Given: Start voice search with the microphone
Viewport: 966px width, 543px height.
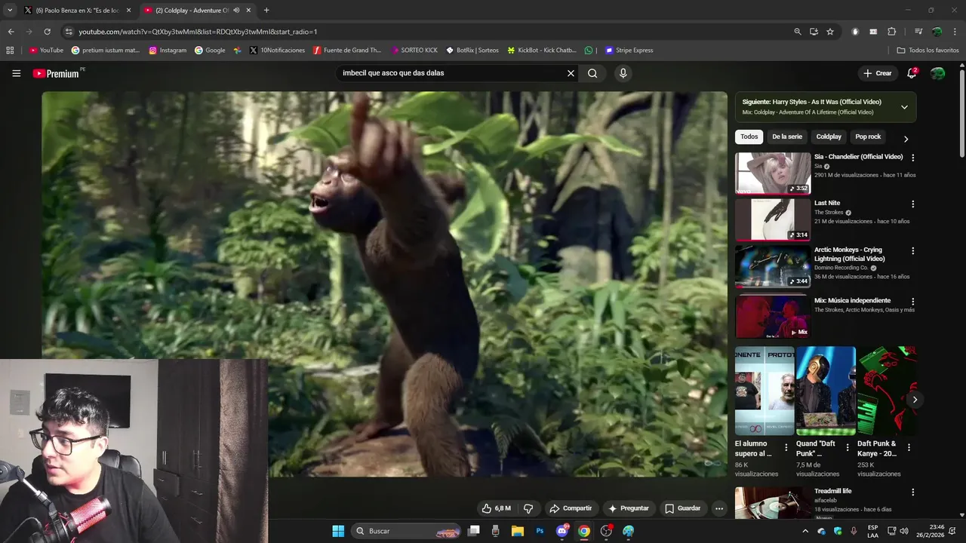Looking at the screenshot, I should (x=623, y=73).
